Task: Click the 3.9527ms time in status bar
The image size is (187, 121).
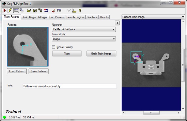Action: pos(14,117)
